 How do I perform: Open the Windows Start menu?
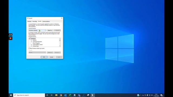[11, 95]
